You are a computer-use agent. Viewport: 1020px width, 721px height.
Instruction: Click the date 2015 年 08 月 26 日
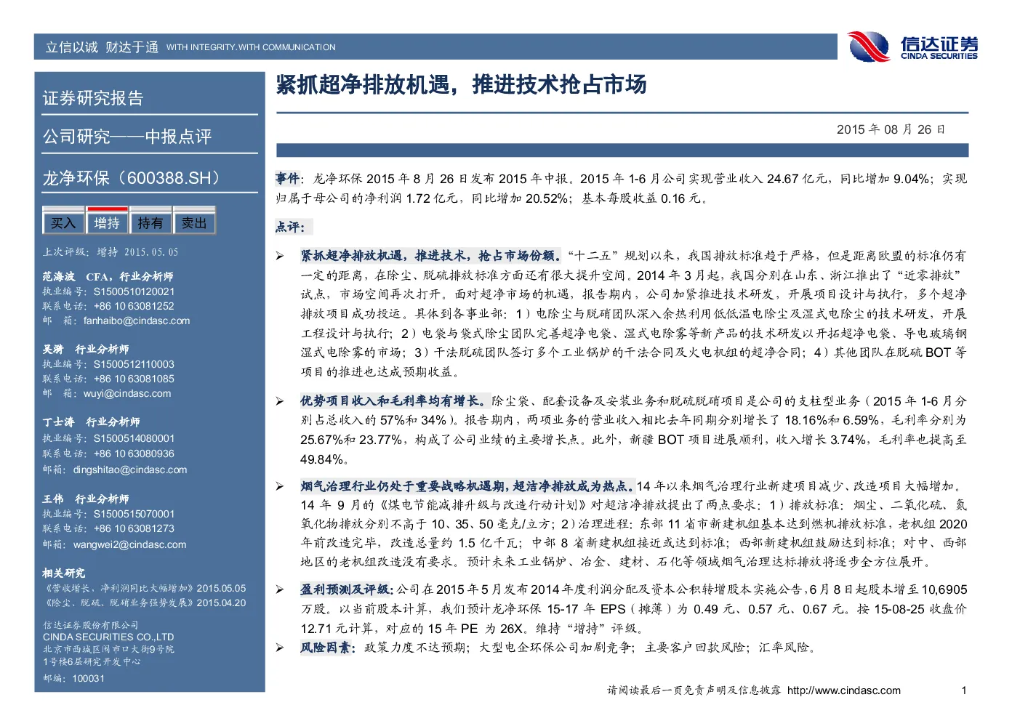click(891, 129)
